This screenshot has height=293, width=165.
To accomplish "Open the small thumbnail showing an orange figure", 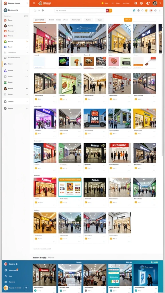I will [x=76, y=62].
